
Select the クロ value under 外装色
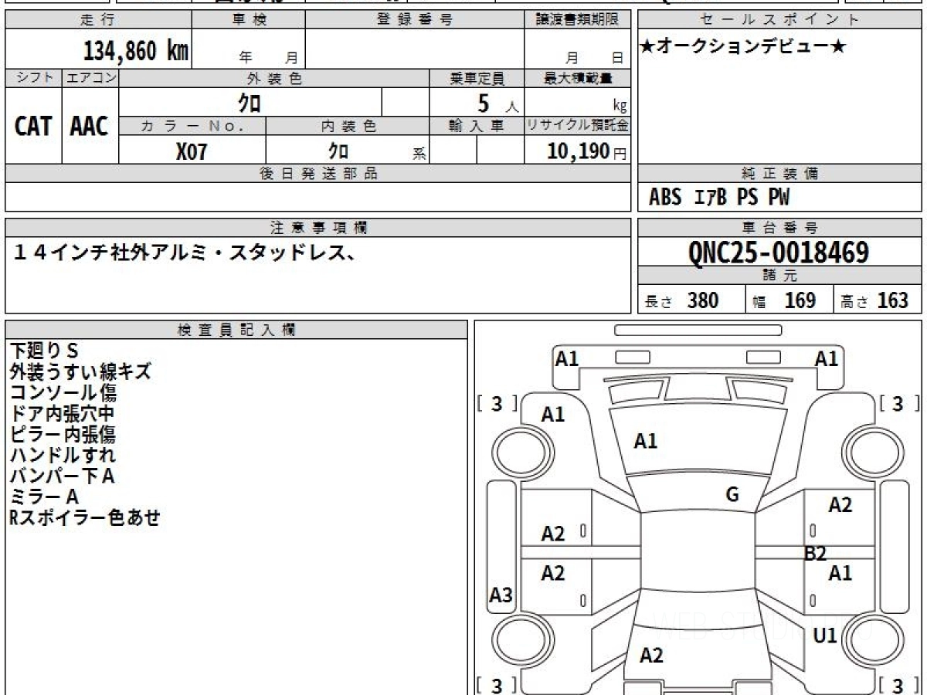pyautogui.click(x=250, y=103)
